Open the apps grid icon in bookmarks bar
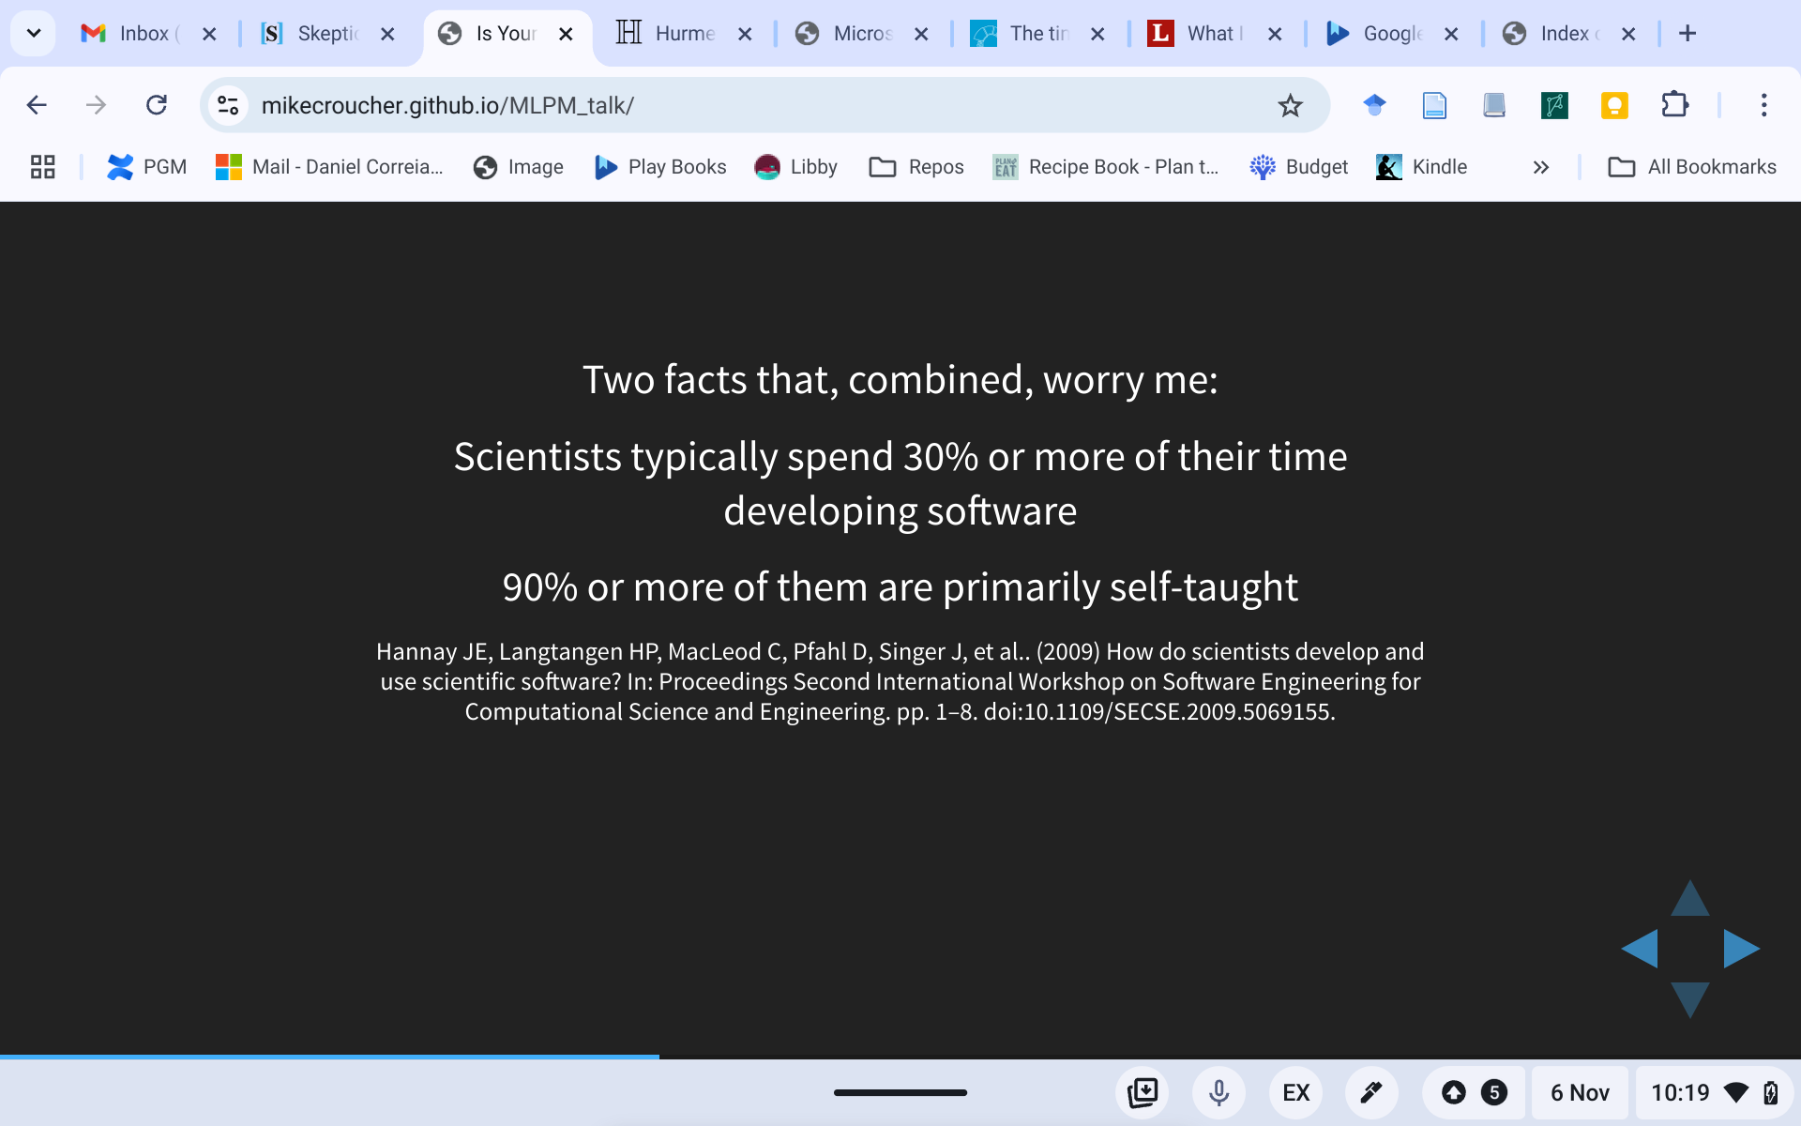 tap(42, 167)
